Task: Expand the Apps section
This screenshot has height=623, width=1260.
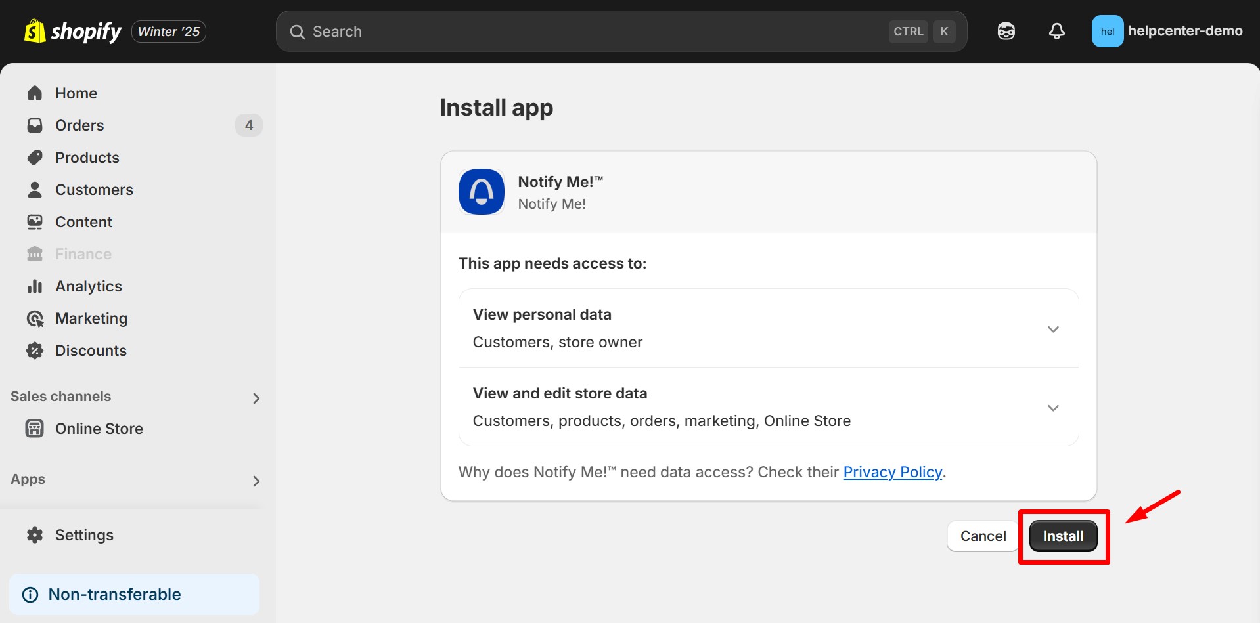Action: pyautogui.click(x=256, y=481)
